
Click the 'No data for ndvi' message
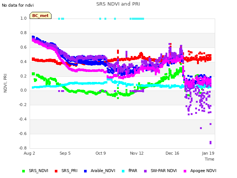pyautogui.click(x=18, y=5)
